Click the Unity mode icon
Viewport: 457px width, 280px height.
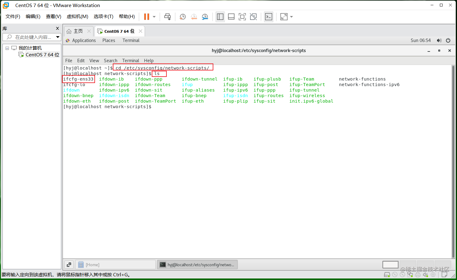(253, 17)
